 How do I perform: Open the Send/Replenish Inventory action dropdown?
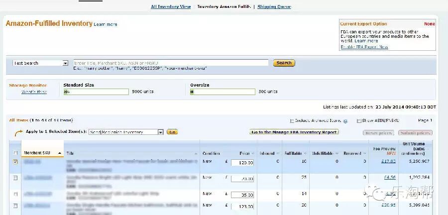126,132
